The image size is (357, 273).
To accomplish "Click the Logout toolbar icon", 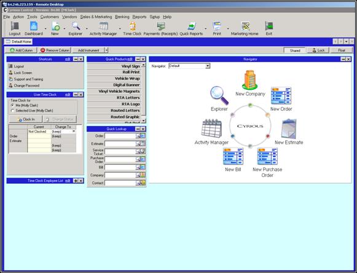I will 15,26.
